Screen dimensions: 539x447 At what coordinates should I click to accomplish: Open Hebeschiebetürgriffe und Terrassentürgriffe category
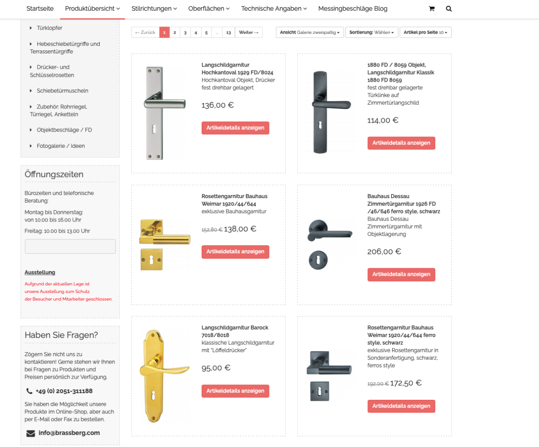tap(65, 48)
